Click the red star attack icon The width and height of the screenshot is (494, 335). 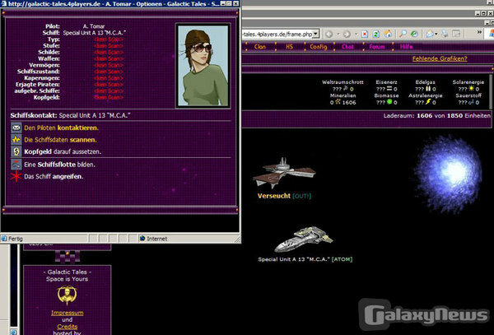(16, 176)
